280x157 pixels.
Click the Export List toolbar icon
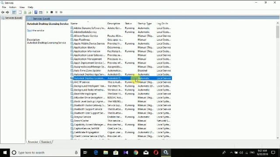pos(30,12)
